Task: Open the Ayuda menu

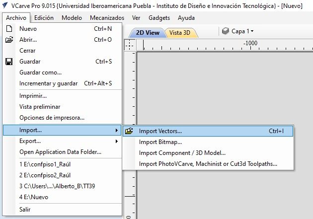Action: click(186, 18)
